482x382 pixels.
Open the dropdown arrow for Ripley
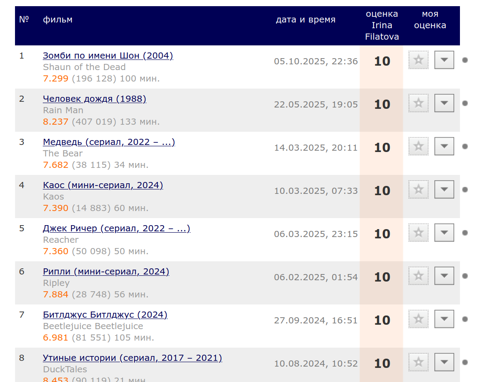pos(444,276)
